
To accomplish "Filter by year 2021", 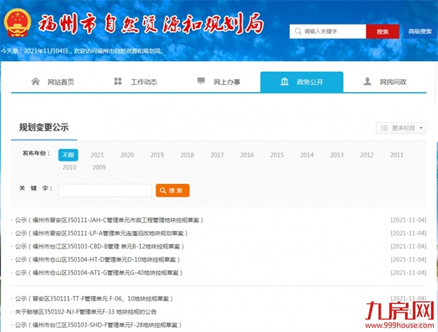I will click(x=97, y=155).
